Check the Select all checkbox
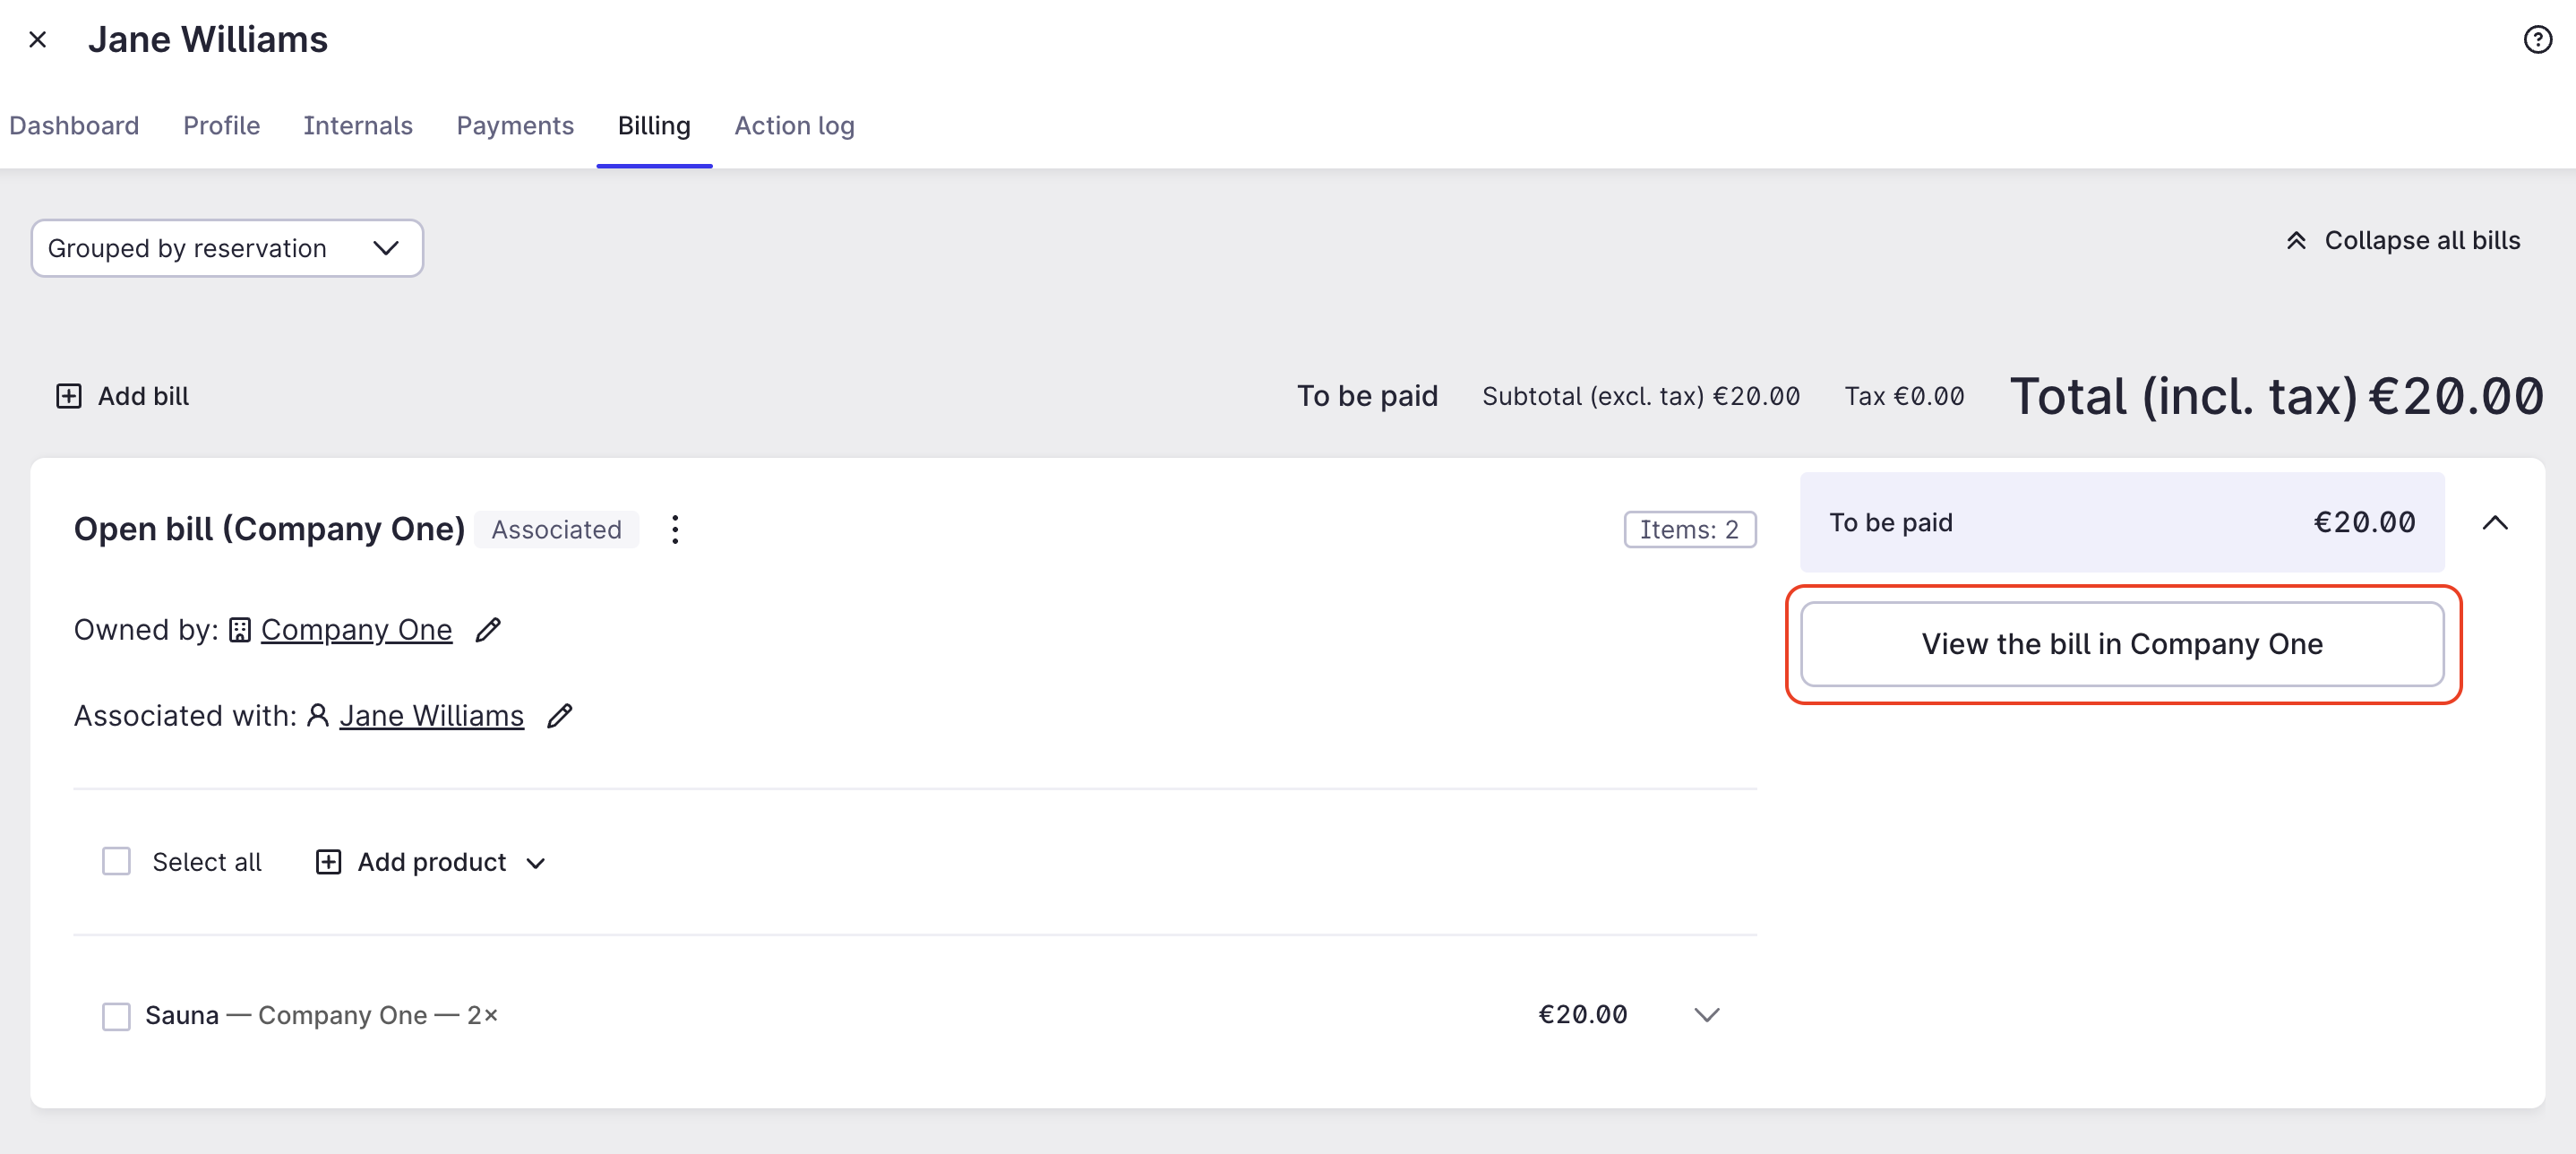The image size is (2576, 1154). (x=116, y=861)
